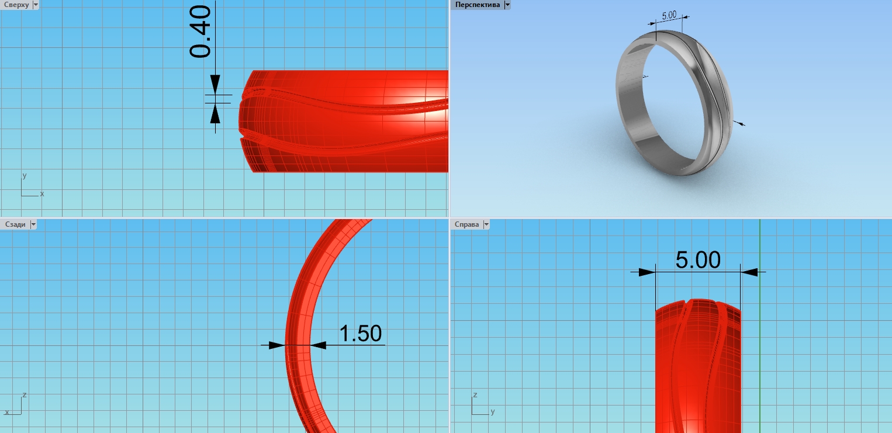
Task: Select the 1.50 thickness dimension text
Action: 360,334
